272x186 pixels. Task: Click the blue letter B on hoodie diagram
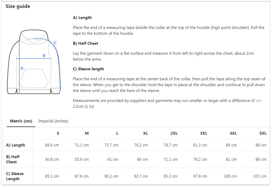click(x=44, y=55)
